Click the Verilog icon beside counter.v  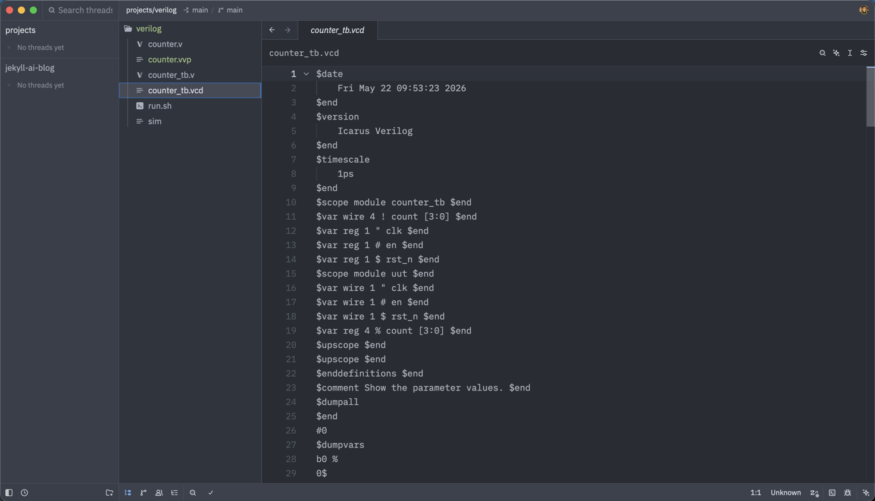click(139, 44)
